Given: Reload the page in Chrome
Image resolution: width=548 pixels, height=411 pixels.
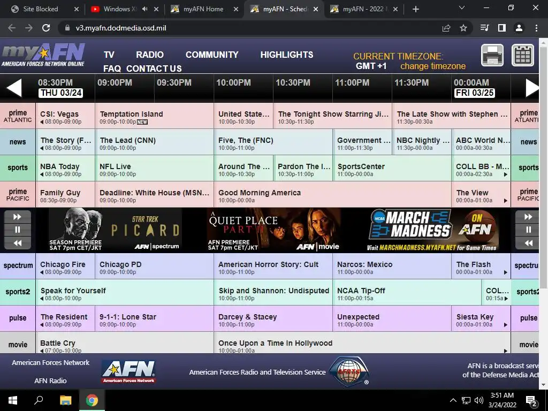Looking at the screenshot, I should (46, 28).
